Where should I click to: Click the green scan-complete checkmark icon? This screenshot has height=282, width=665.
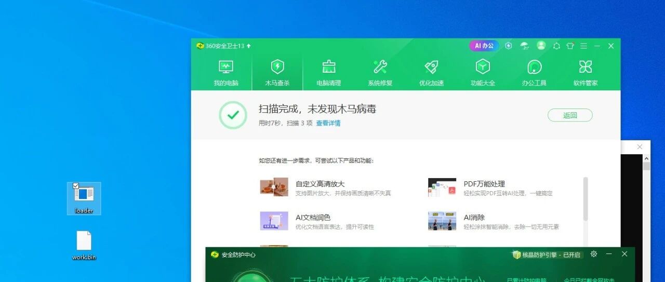[233, 115]
